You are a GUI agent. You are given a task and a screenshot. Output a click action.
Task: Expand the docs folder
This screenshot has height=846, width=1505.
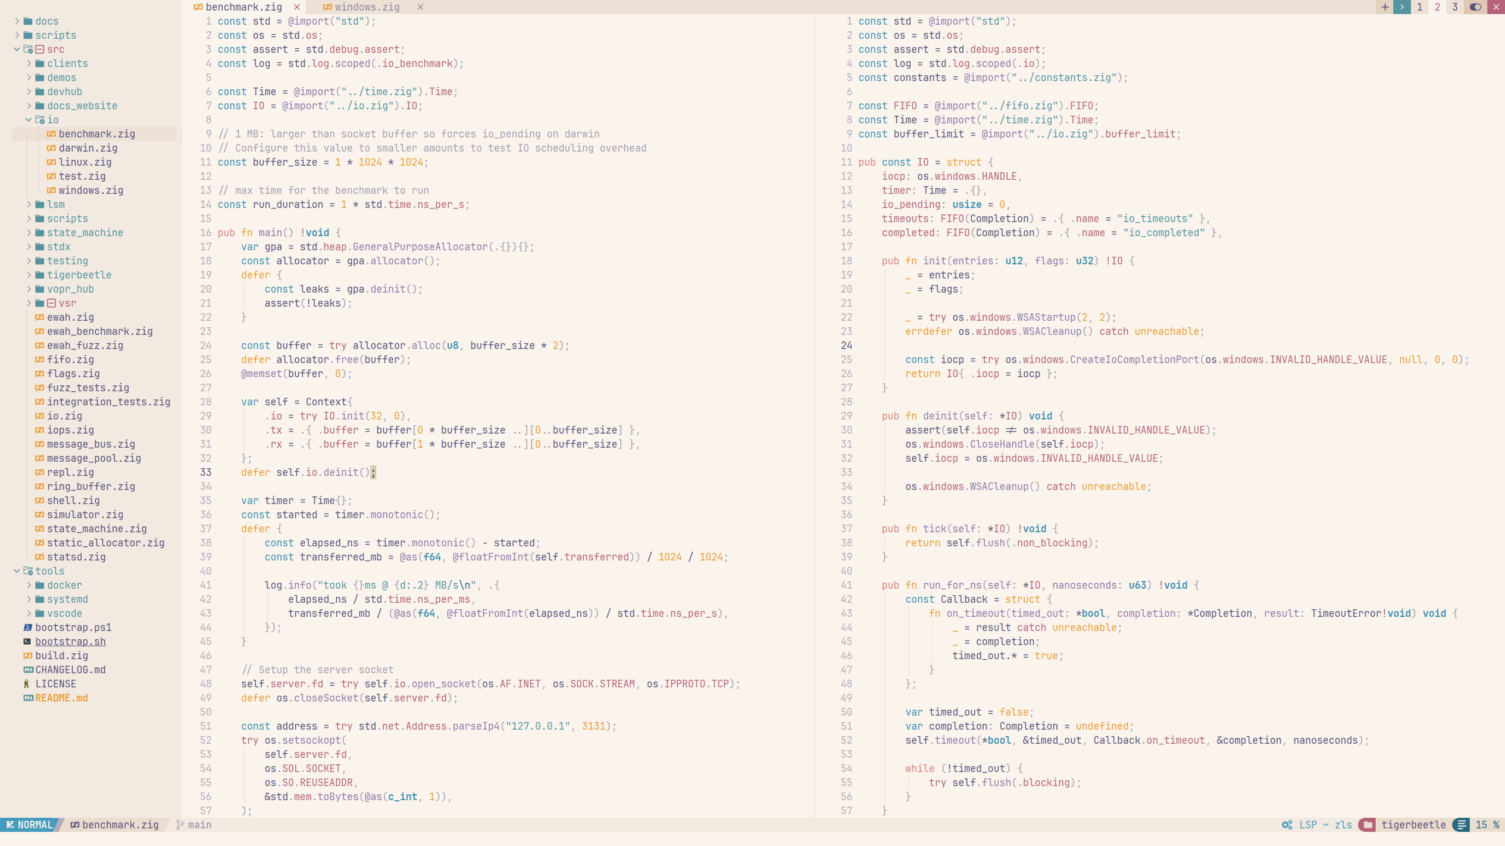point(17,21)
